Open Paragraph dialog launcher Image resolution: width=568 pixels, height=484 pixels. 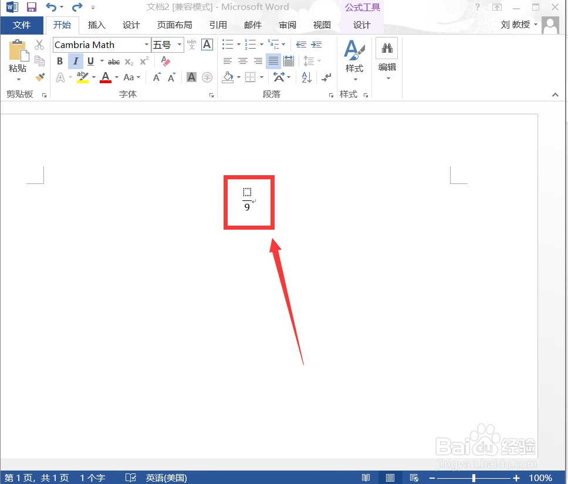coord(331,95)
